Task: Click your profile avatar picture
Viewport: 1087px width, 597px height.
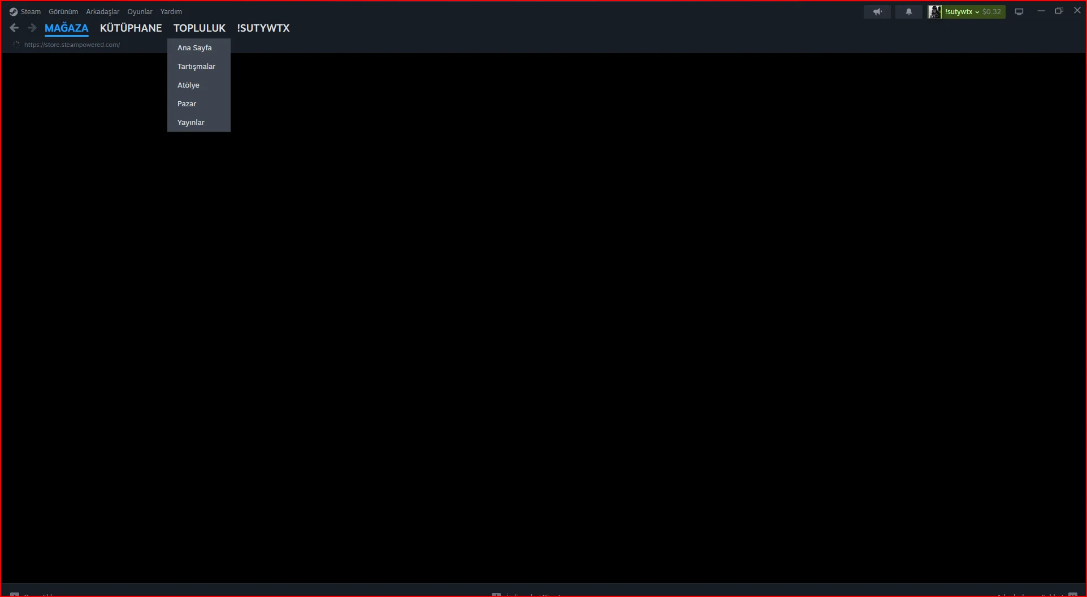Action: (936, 11)
